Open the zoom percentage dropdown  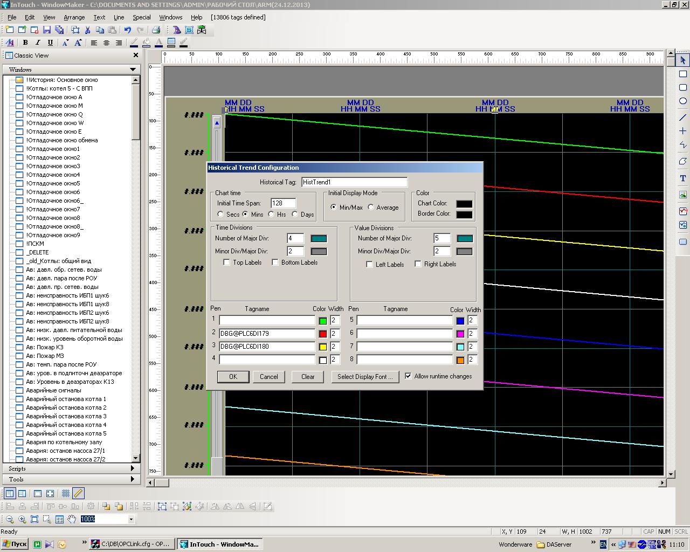[x=130, y=519]
